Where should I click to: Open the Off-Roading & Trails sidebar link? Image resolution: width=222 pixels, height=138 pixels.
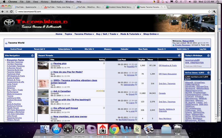click(x=16, y=76)
